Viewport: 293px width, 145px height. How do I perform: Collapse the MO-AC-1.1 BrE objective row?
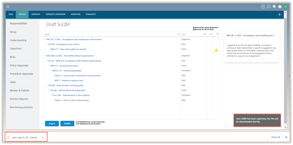point(45,39)
